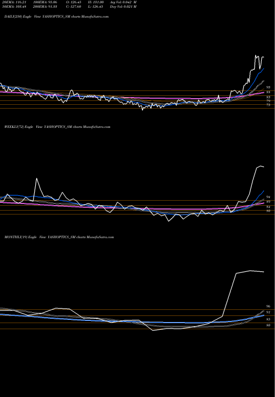275x397 pixels.
Task: Select the WEEKLY(72) Eagle View chart title
Action: pyautogui.click(x=57, y=127)
